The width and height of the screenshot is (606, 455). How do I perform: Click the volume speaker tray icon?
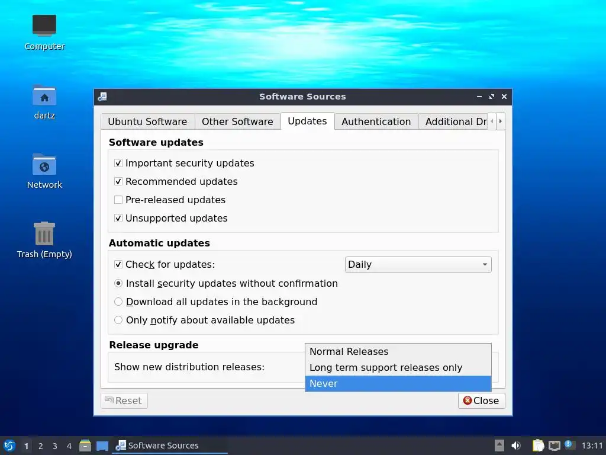pos(516,446)
